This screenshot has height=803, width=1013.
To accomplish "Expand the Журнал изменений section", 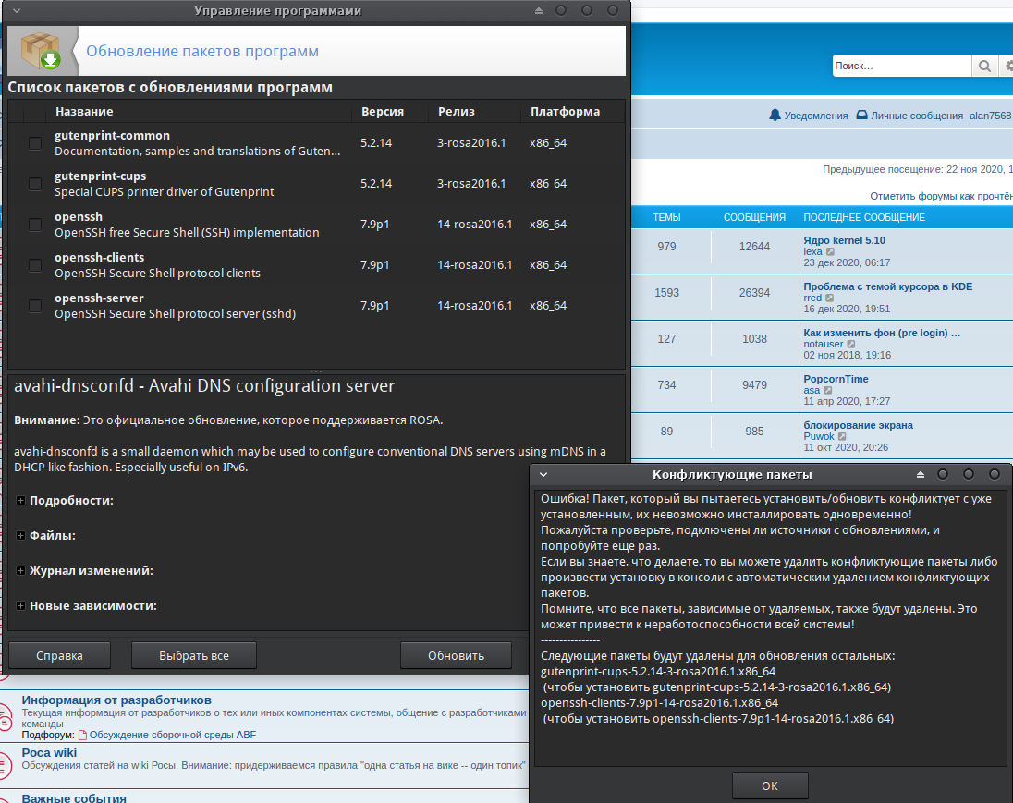I will (20, 571).
